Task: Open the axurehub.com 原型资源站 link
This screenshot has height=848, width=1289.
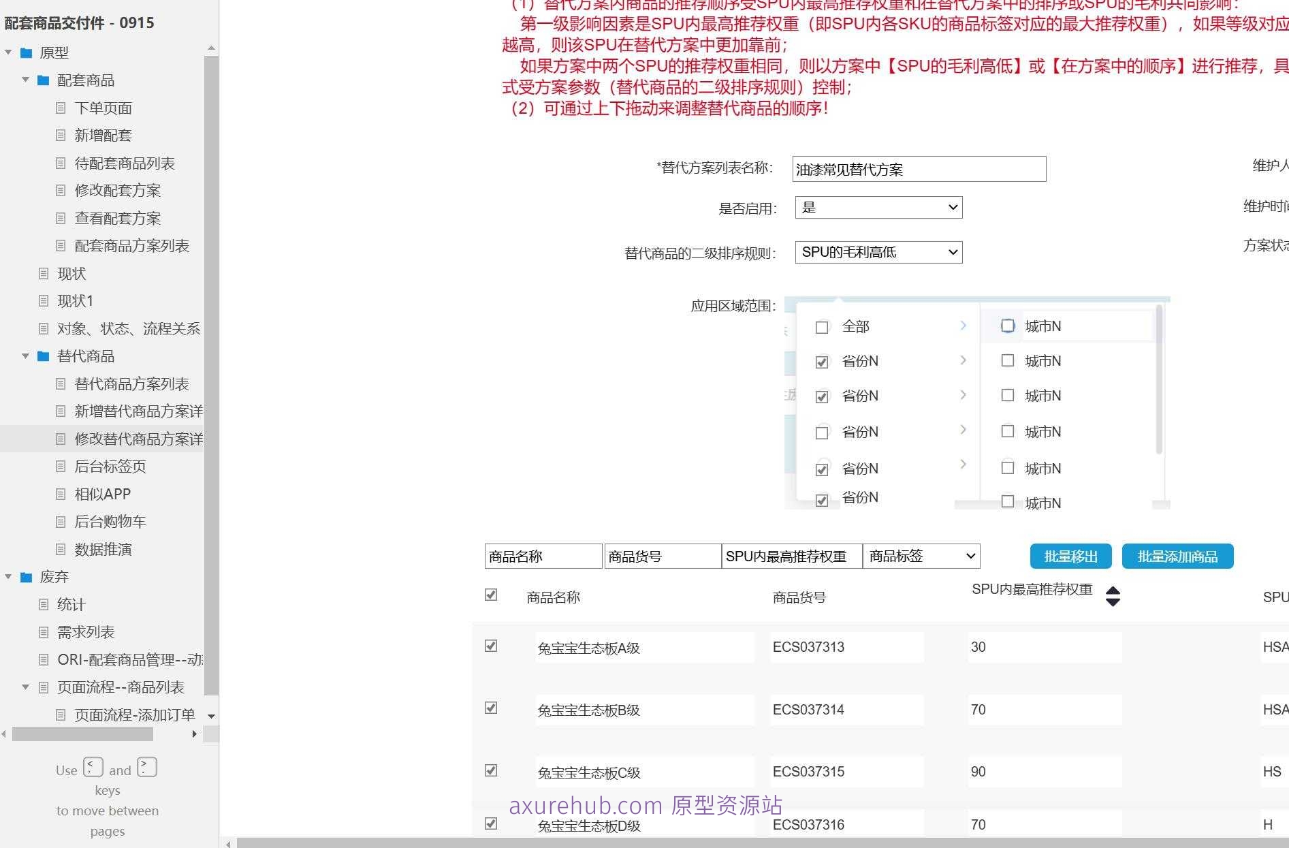Action: (x=645, y=806)
